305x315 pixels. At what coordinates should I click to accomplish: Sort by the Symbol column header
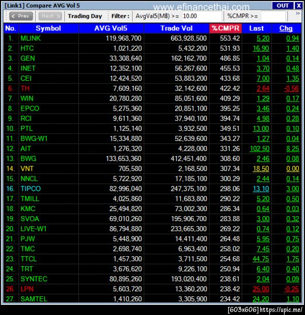pyautogui.click(x=48, y=28)
